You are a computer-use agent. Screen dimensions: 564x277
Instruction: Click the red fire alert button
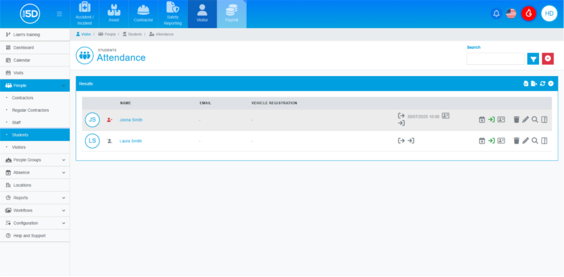[x=529, y=14]
